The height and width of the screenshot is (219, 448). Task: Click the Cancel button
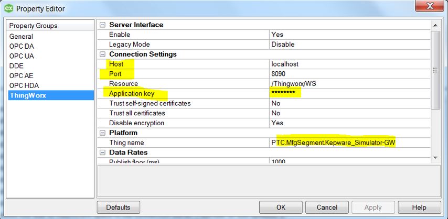(327, 207)
